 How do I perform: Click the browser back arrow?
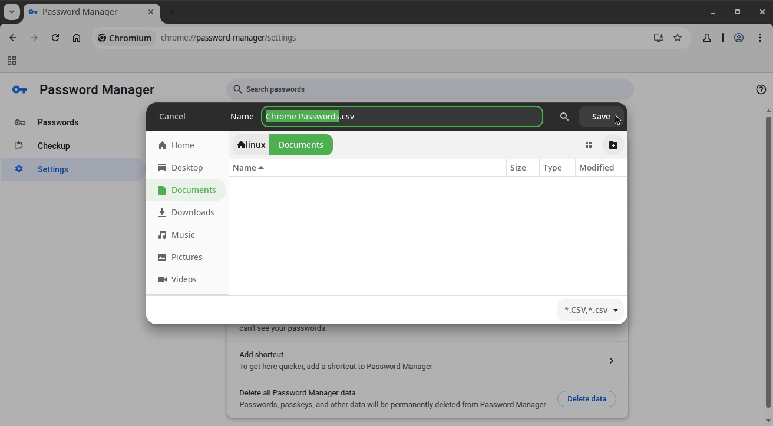tap(13, 38)
